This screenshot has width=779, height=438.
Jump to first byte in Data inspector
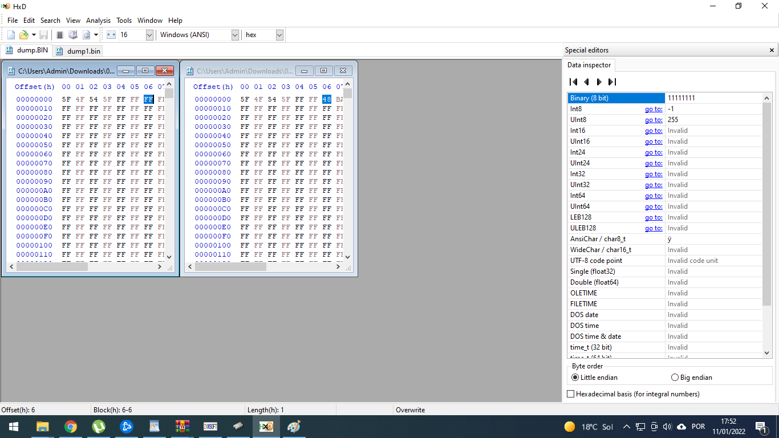(x=574, y=82)
